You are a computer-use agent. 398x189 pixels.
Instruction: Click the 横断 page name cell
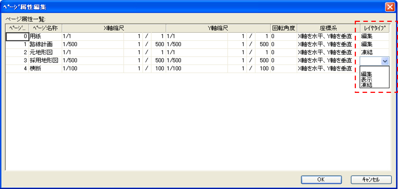pyautogui.click(x=45, y=69)
